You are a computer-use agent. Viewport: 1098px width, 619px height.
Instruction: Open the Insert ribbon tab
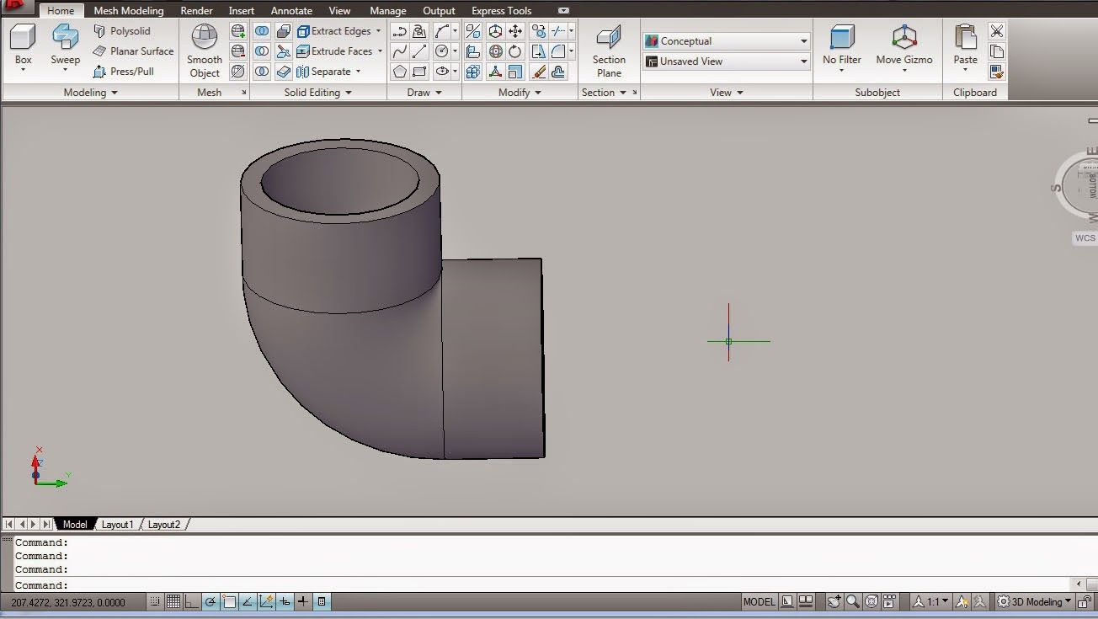[242, 11]
